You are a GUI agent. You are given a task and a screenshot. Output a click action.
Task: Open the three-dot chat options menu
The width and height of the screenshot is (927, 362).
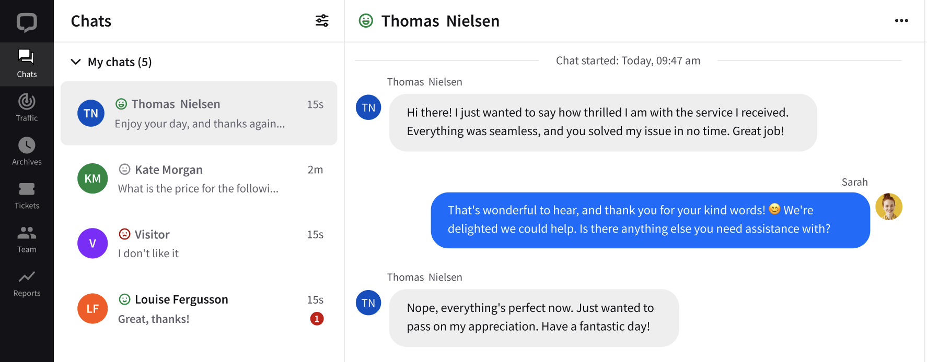coord(901,21)
